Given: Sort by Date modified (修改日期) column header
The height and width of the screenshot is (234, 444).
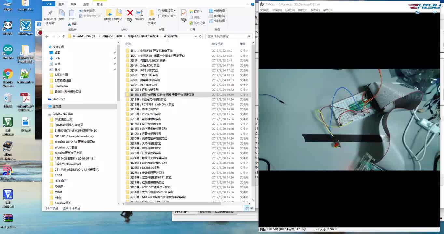Looking at the screenshot, I should [217, 44].
